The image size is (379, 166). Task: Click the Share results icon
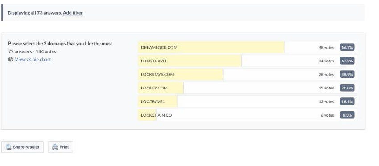[9, 147]
